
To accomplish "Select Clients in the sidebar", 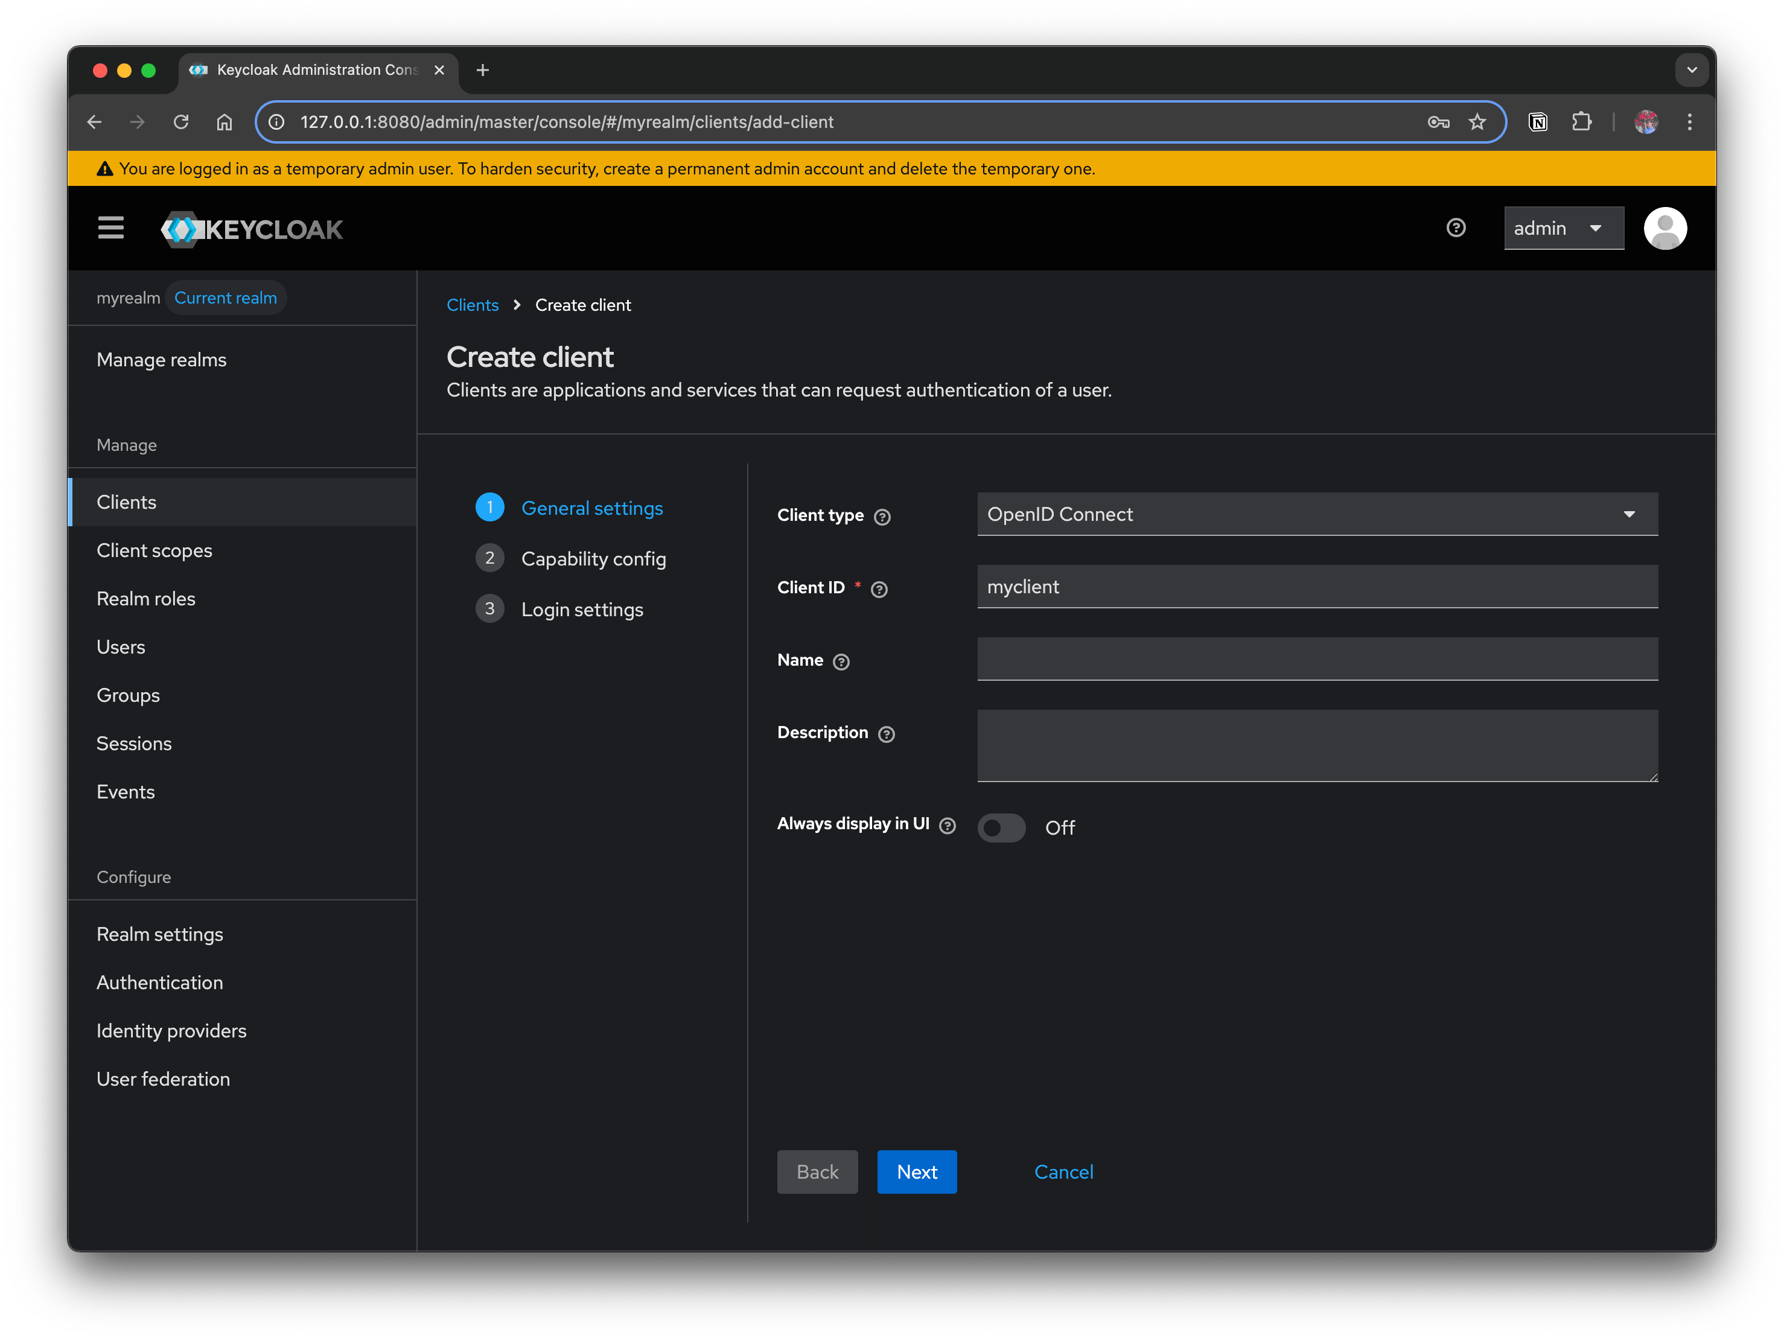I will click(x=242, y=502).
